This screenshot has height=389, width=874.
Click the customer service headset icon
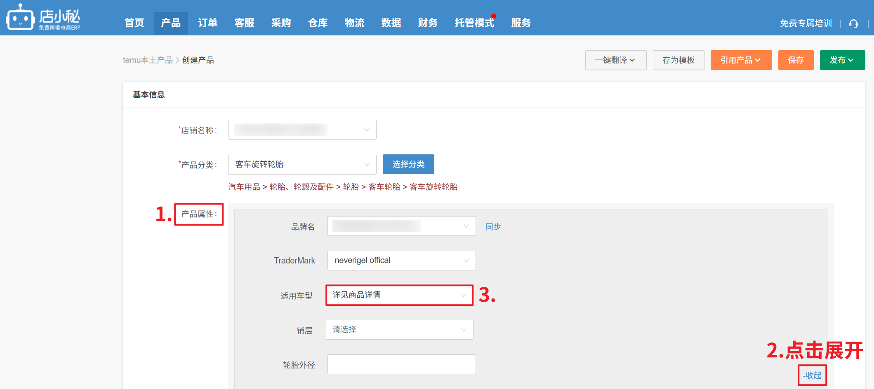point(853,23)
